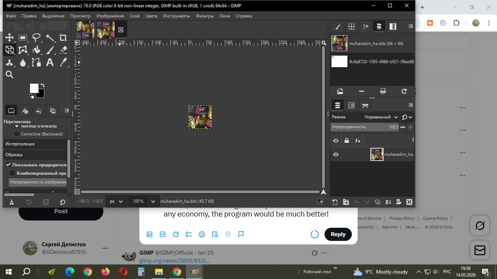
Task: Select the Smudge/Blur drop tool
Action: 23,62
